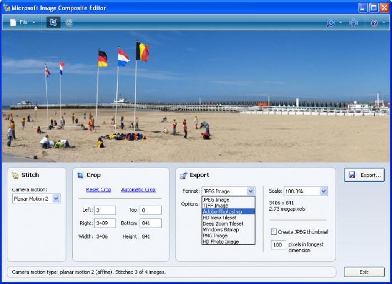
Task: Choose Windows Bitmap format
Action: coord(228,230)
